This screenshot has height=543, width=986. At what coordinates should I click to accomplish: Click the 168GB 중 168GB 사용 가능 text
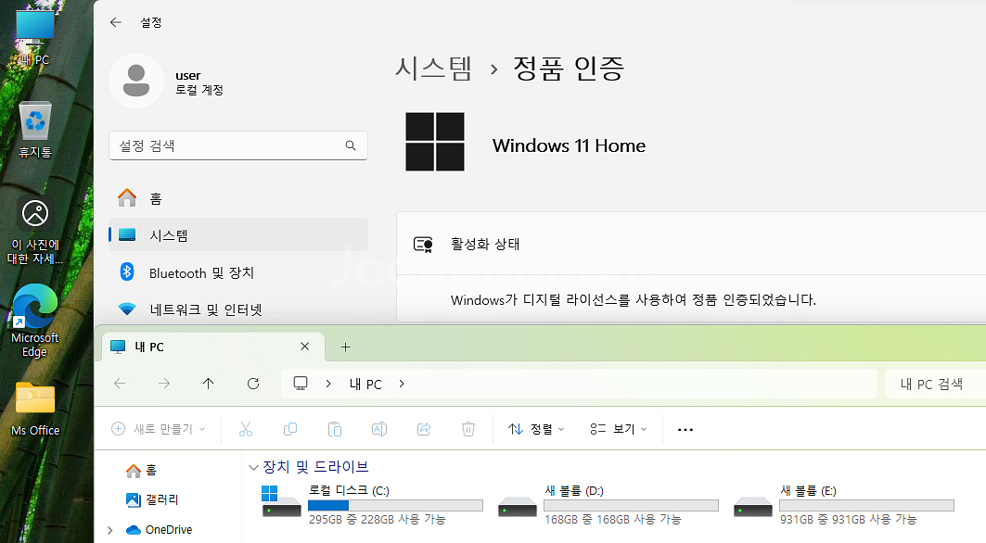(612, 520)
